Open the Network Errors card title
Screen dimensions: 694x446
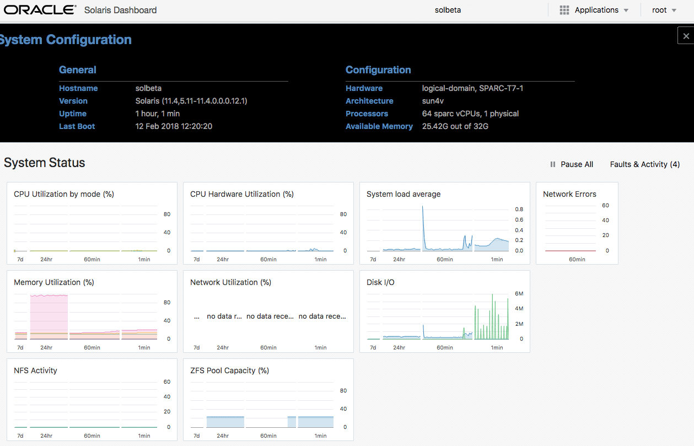point(569,194)
